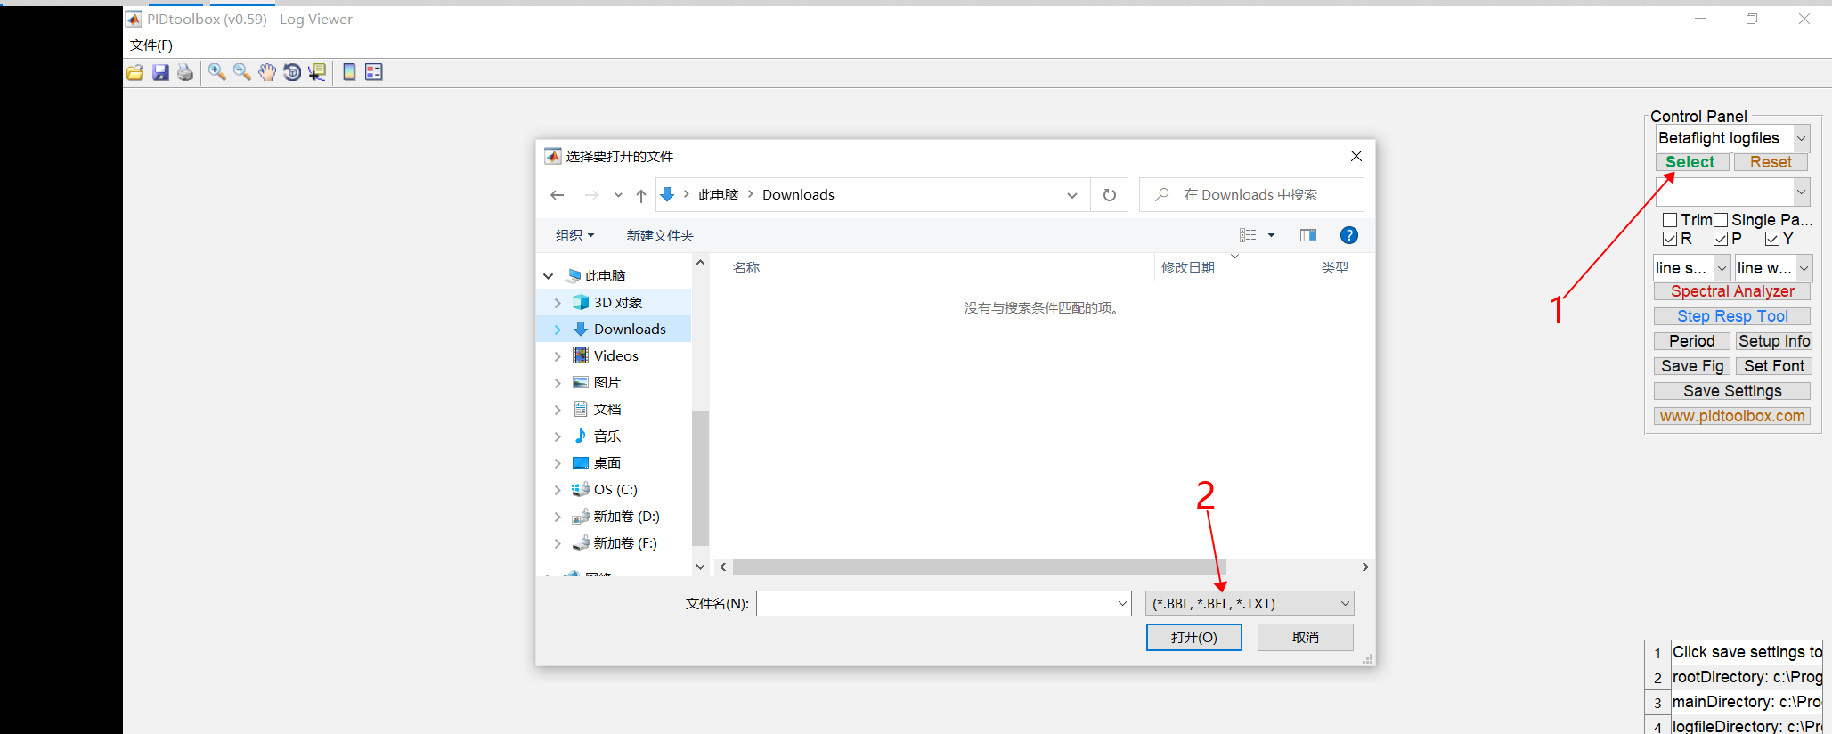Activate the pan hand tool
The image size is (1832, 734).
point(267,72)
